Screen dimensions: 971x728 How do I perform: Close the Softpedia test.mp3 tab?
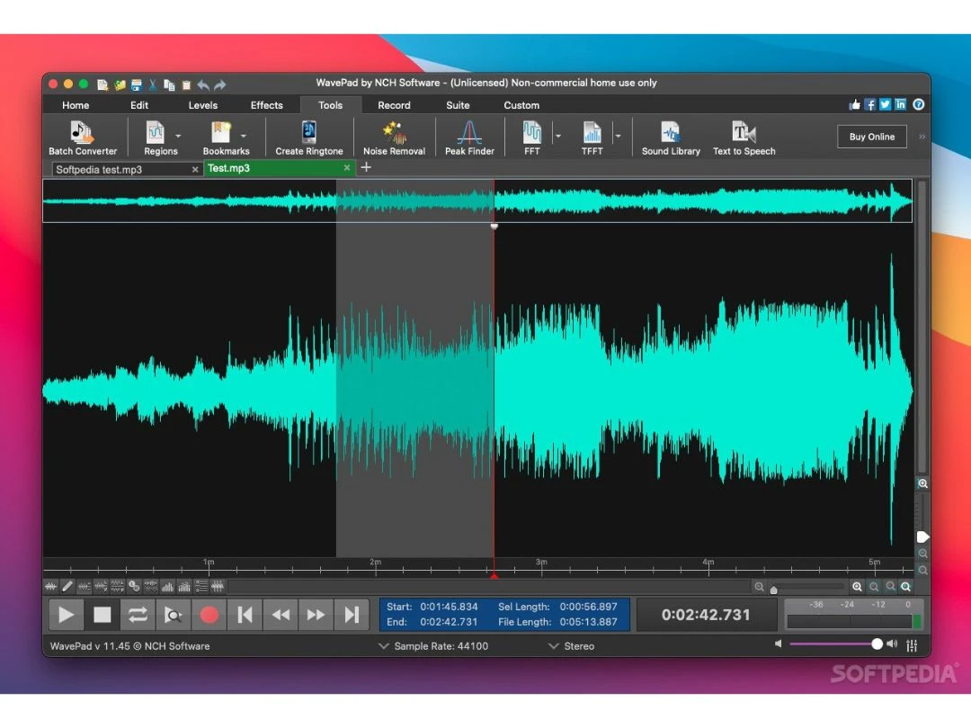coord(195,169)
